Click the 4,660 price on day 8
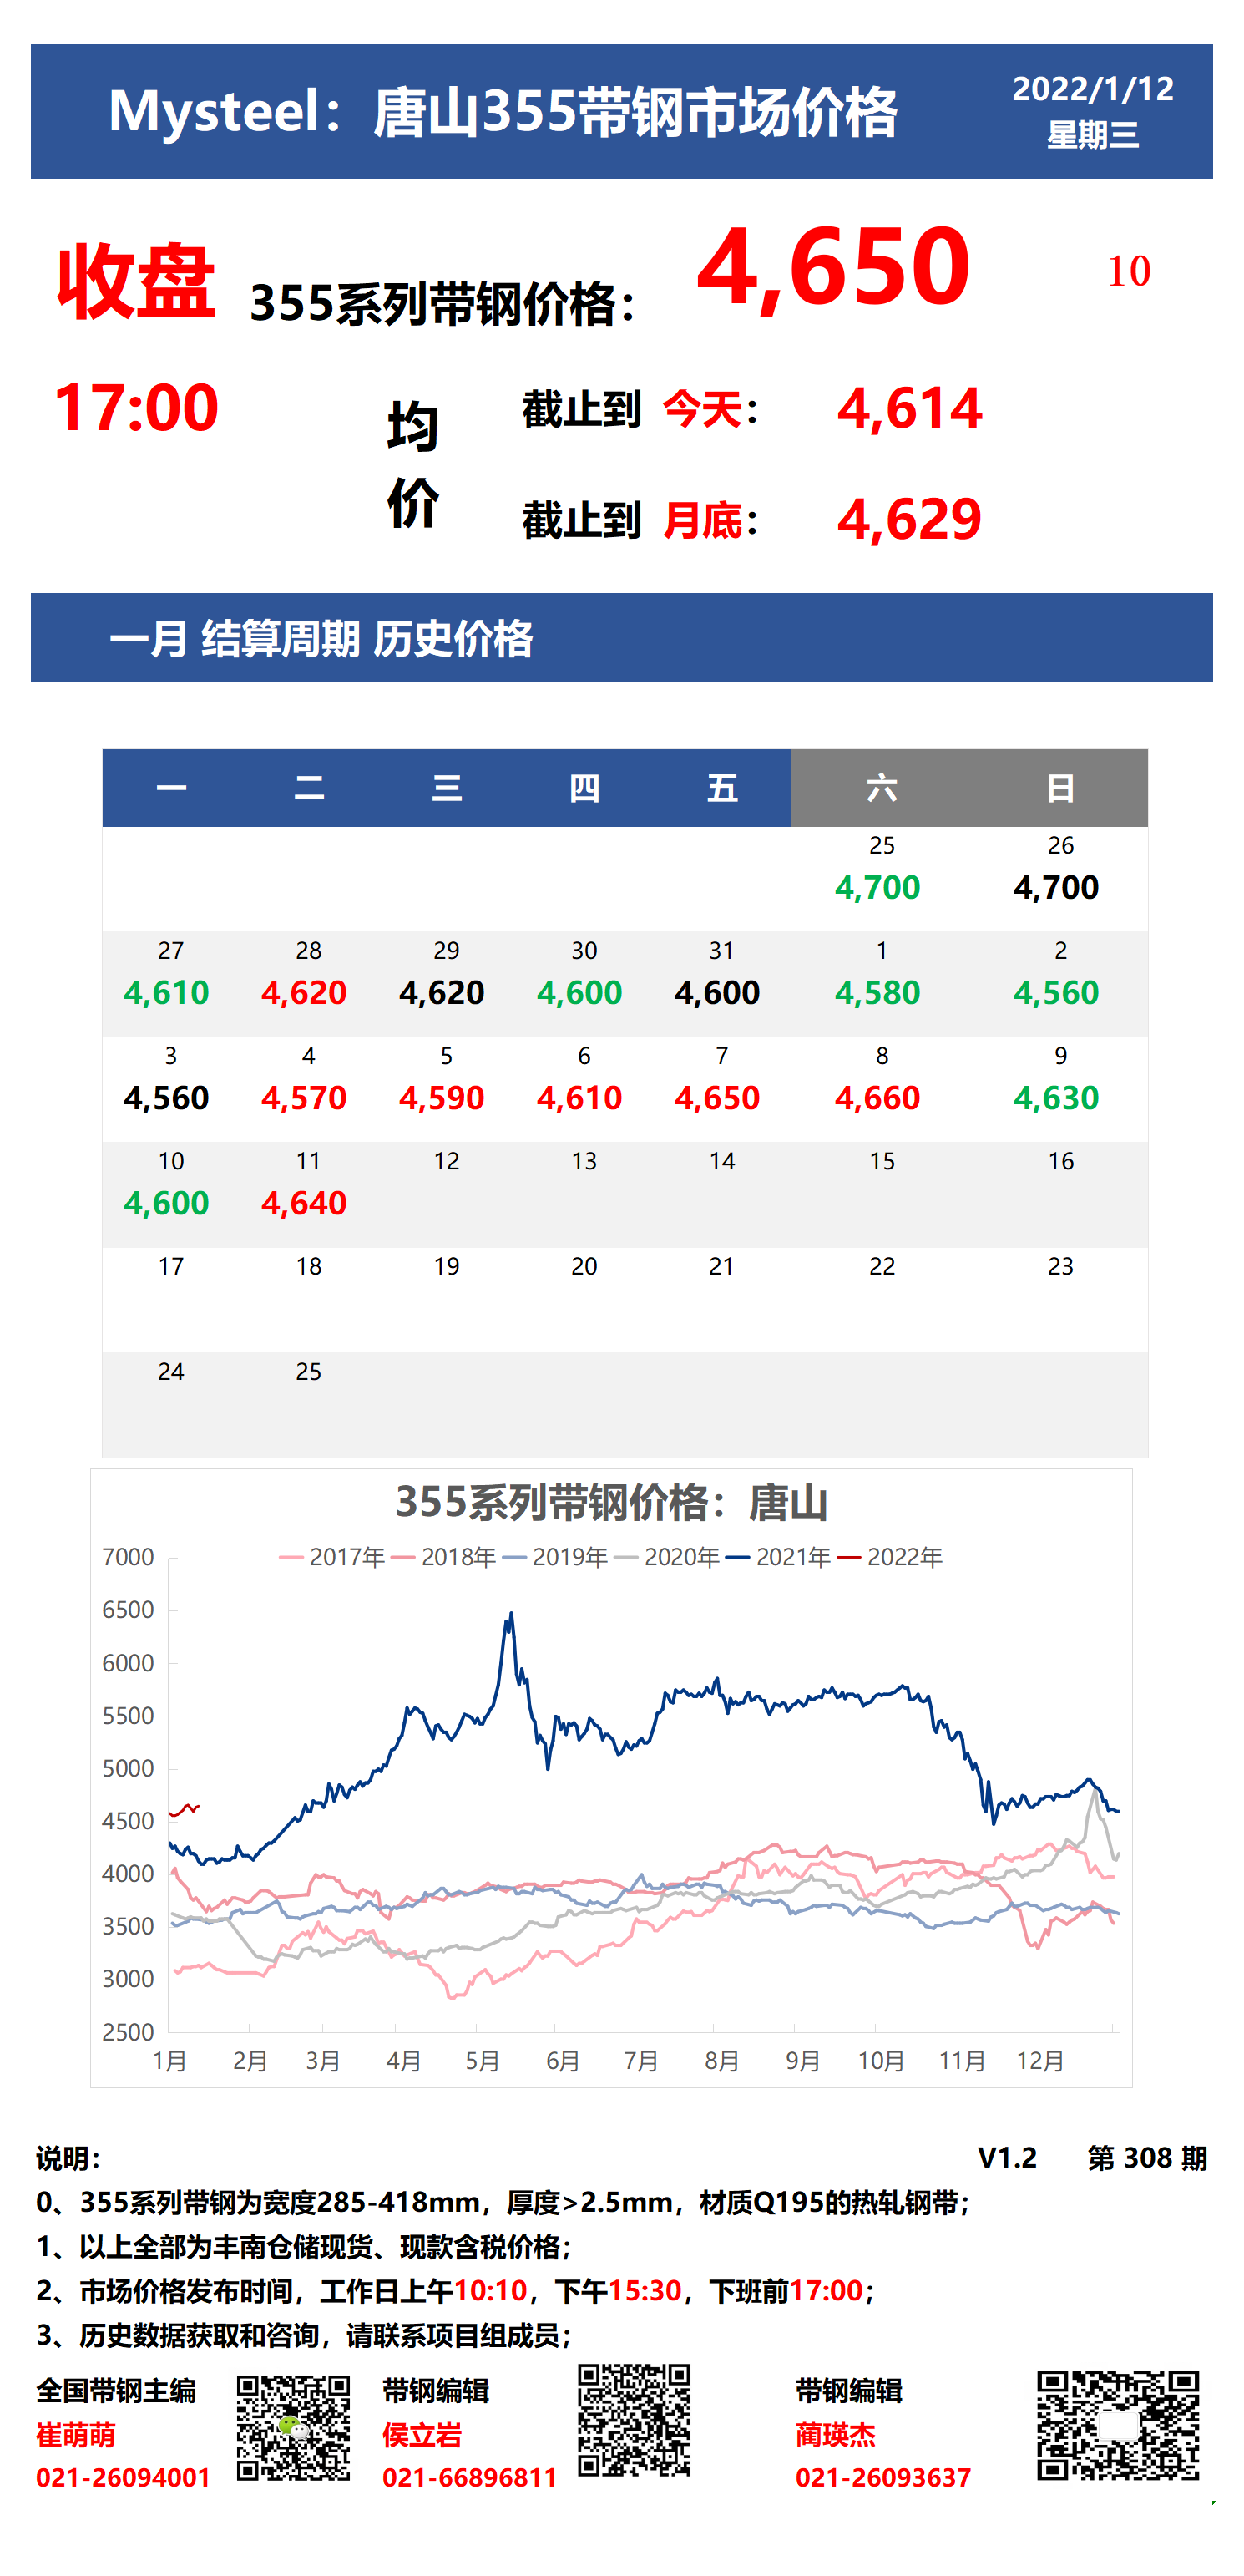This screenshot has width=1244, height=2576. click(x=877, y=1098)
